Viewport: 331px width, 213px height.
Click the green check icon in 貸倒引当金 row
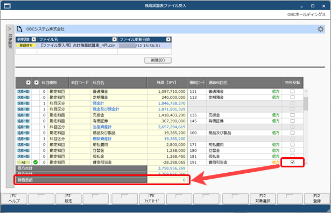tap(36, 162)
